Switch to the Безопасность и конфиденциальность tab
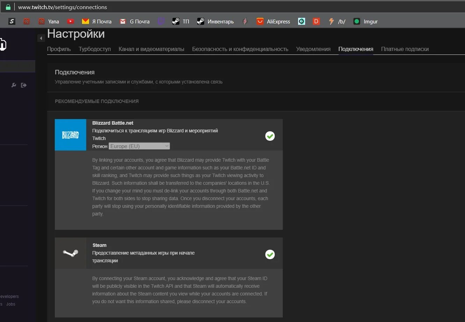The height and width of the screenshot is (322, 465). 240,49
